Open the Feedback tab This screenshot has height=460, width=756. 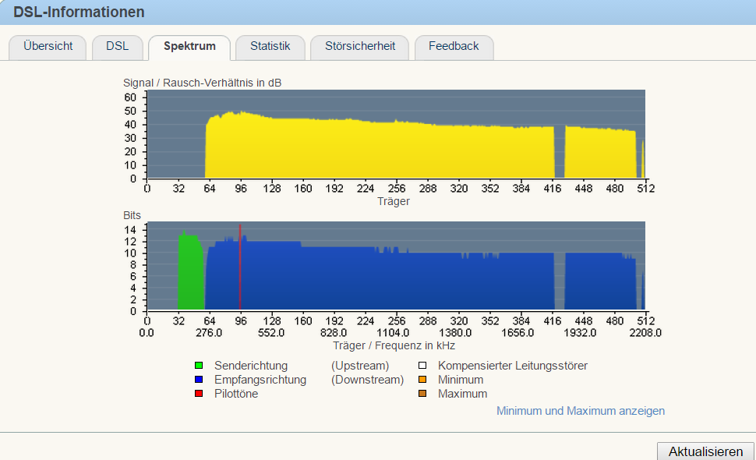pos(454,47)
